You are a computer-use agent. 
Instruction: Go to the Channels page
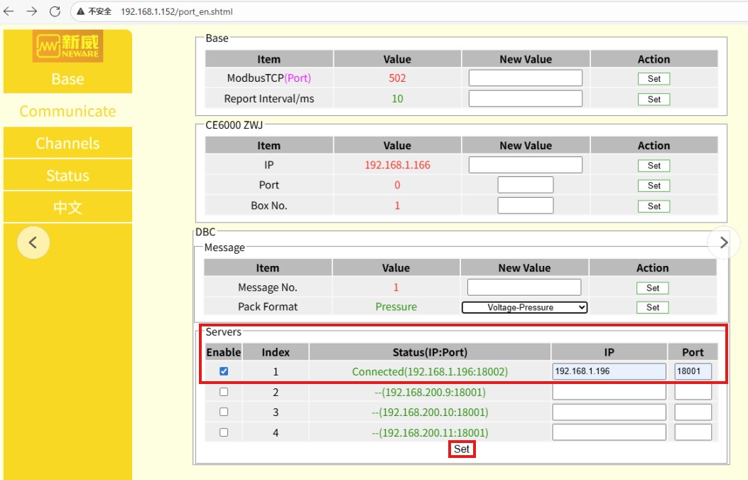(67, 143)
